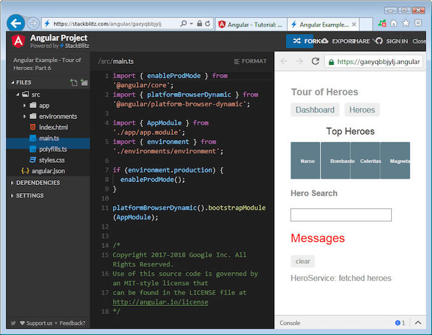
Task: Click the StackBlitz link under Angular Project
Action: pyautogui.click(x=75, y=46)
